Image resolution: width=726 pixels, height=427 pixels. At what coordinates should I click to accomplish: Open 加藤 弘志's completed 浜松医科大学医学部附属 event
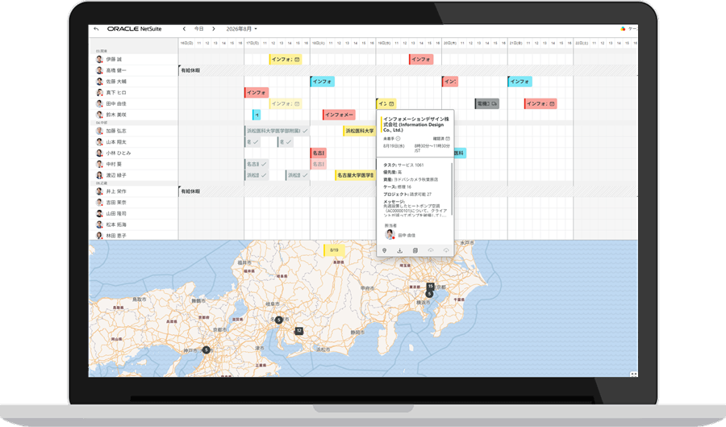click(x=277, y=131)
